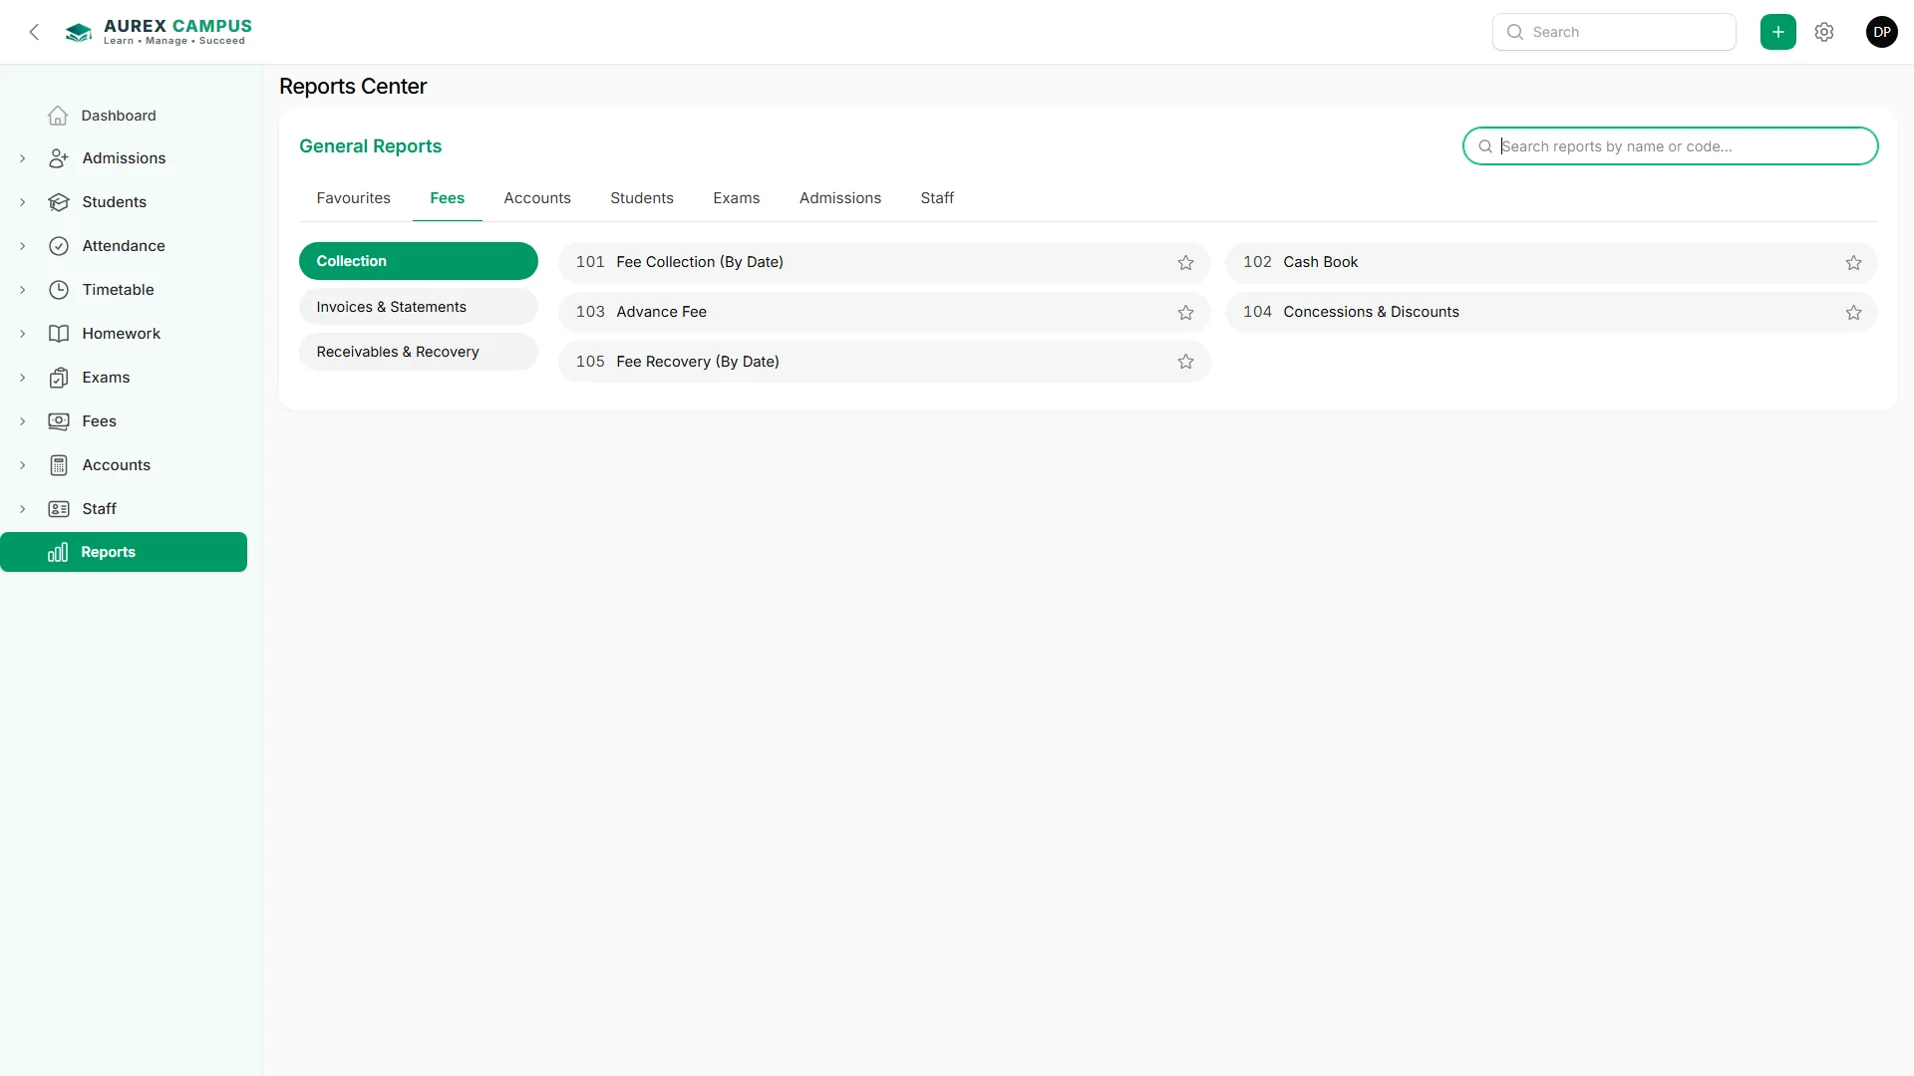
Task: Open the Admissions reports tab
Action: tap(840, 198)
